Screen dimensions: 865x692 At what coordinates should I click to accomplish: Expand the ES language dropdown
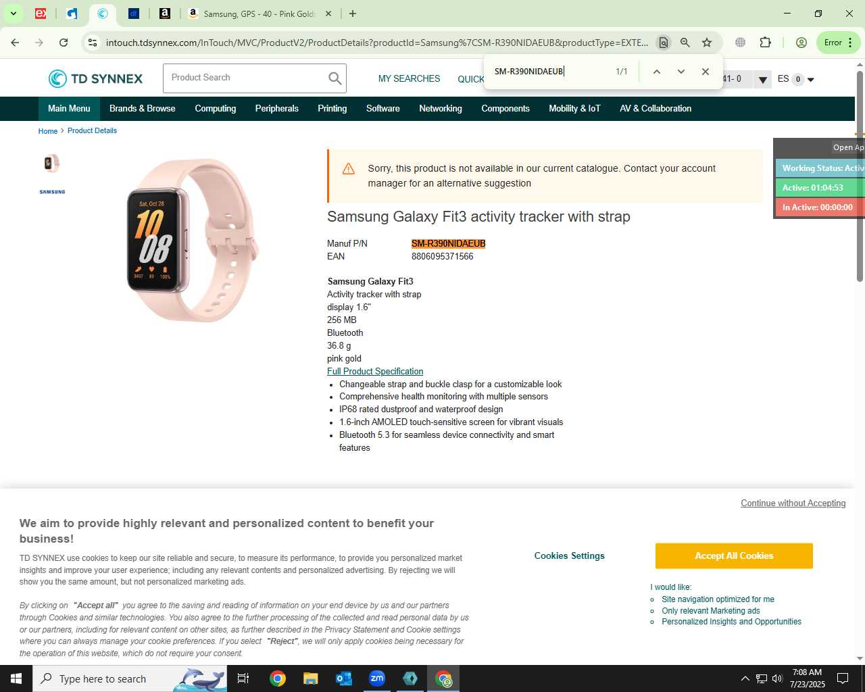[x=811, y=80]
